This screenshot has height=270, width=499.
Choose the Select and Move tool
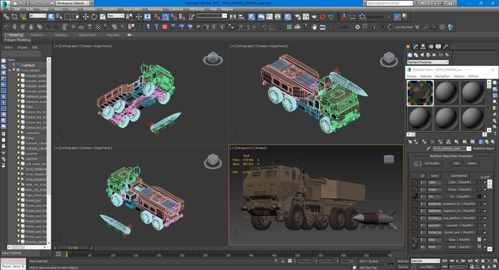tap(86, 17)
